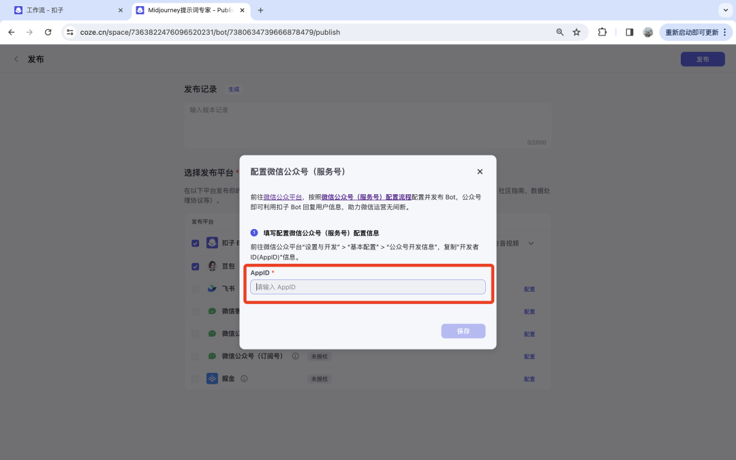The image size is (736, 460).
Task: Open the profile avatar menu
Action: pos(648,32)
